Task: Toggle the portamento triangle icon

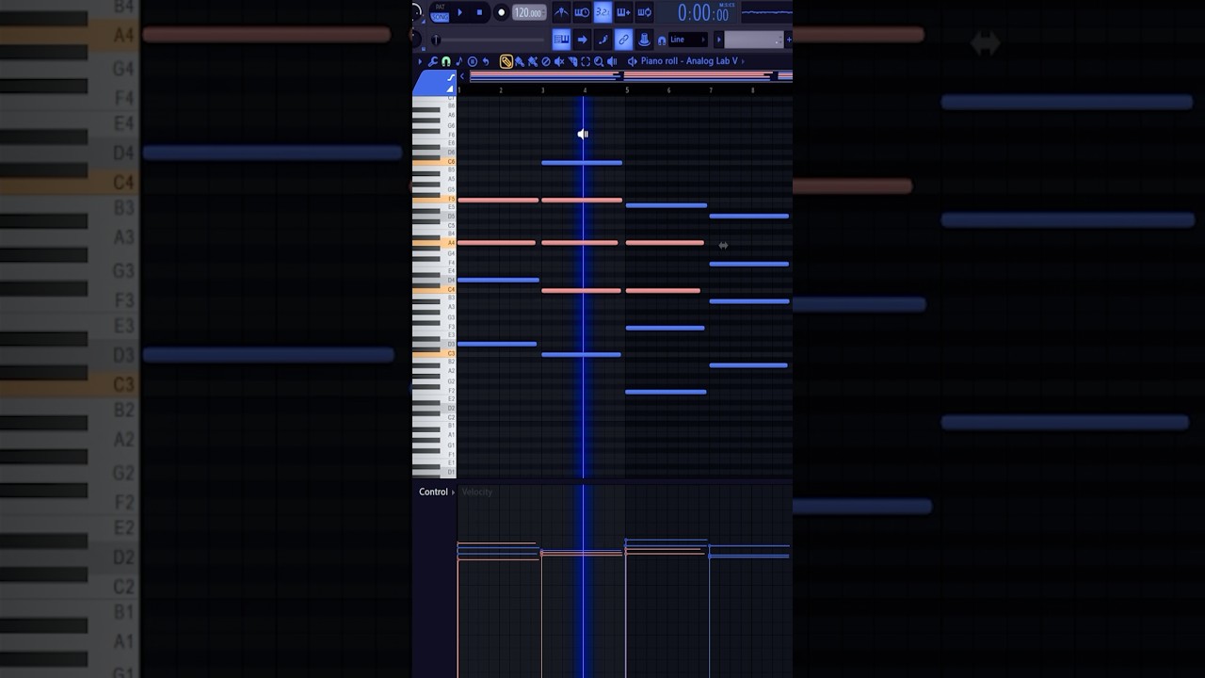Action: (x=451, y=89)
